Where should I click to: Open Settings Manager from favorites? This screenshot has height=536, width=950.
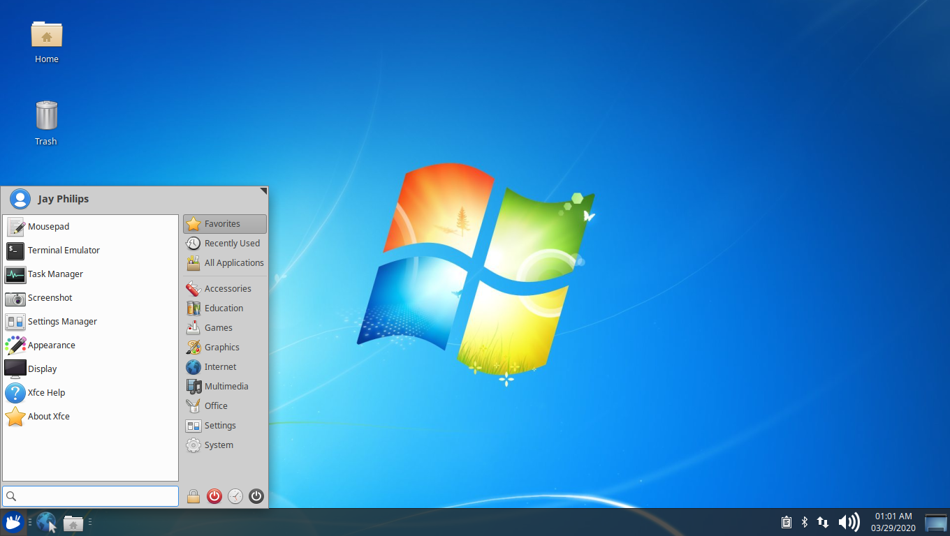91,322
